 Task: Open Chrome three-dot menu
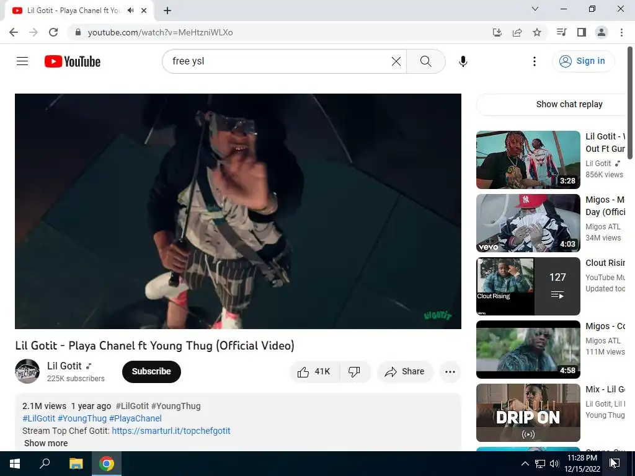click(x=621, y=32)
